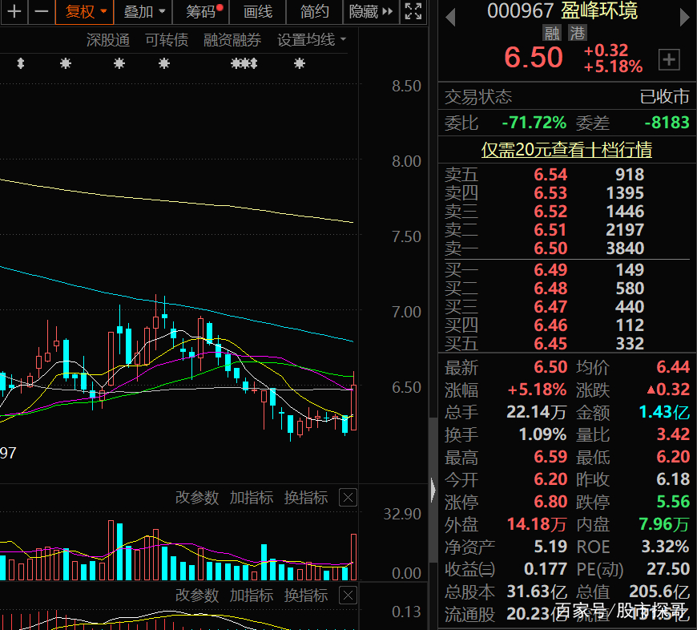Viewport: 697px width, 630px height.
Task: Activate 简约 simplified view mode
Action: (314, 13)
